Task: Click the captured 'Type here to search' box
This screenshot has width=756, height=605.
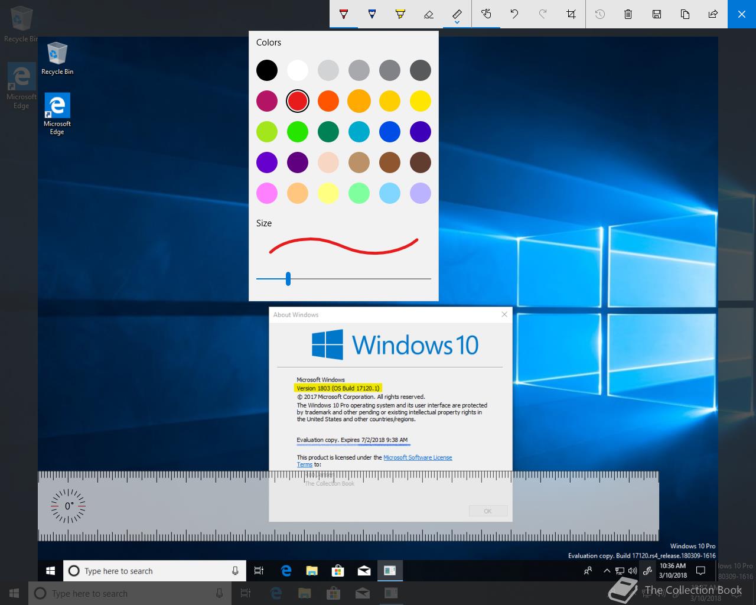Action: [154, 571]
